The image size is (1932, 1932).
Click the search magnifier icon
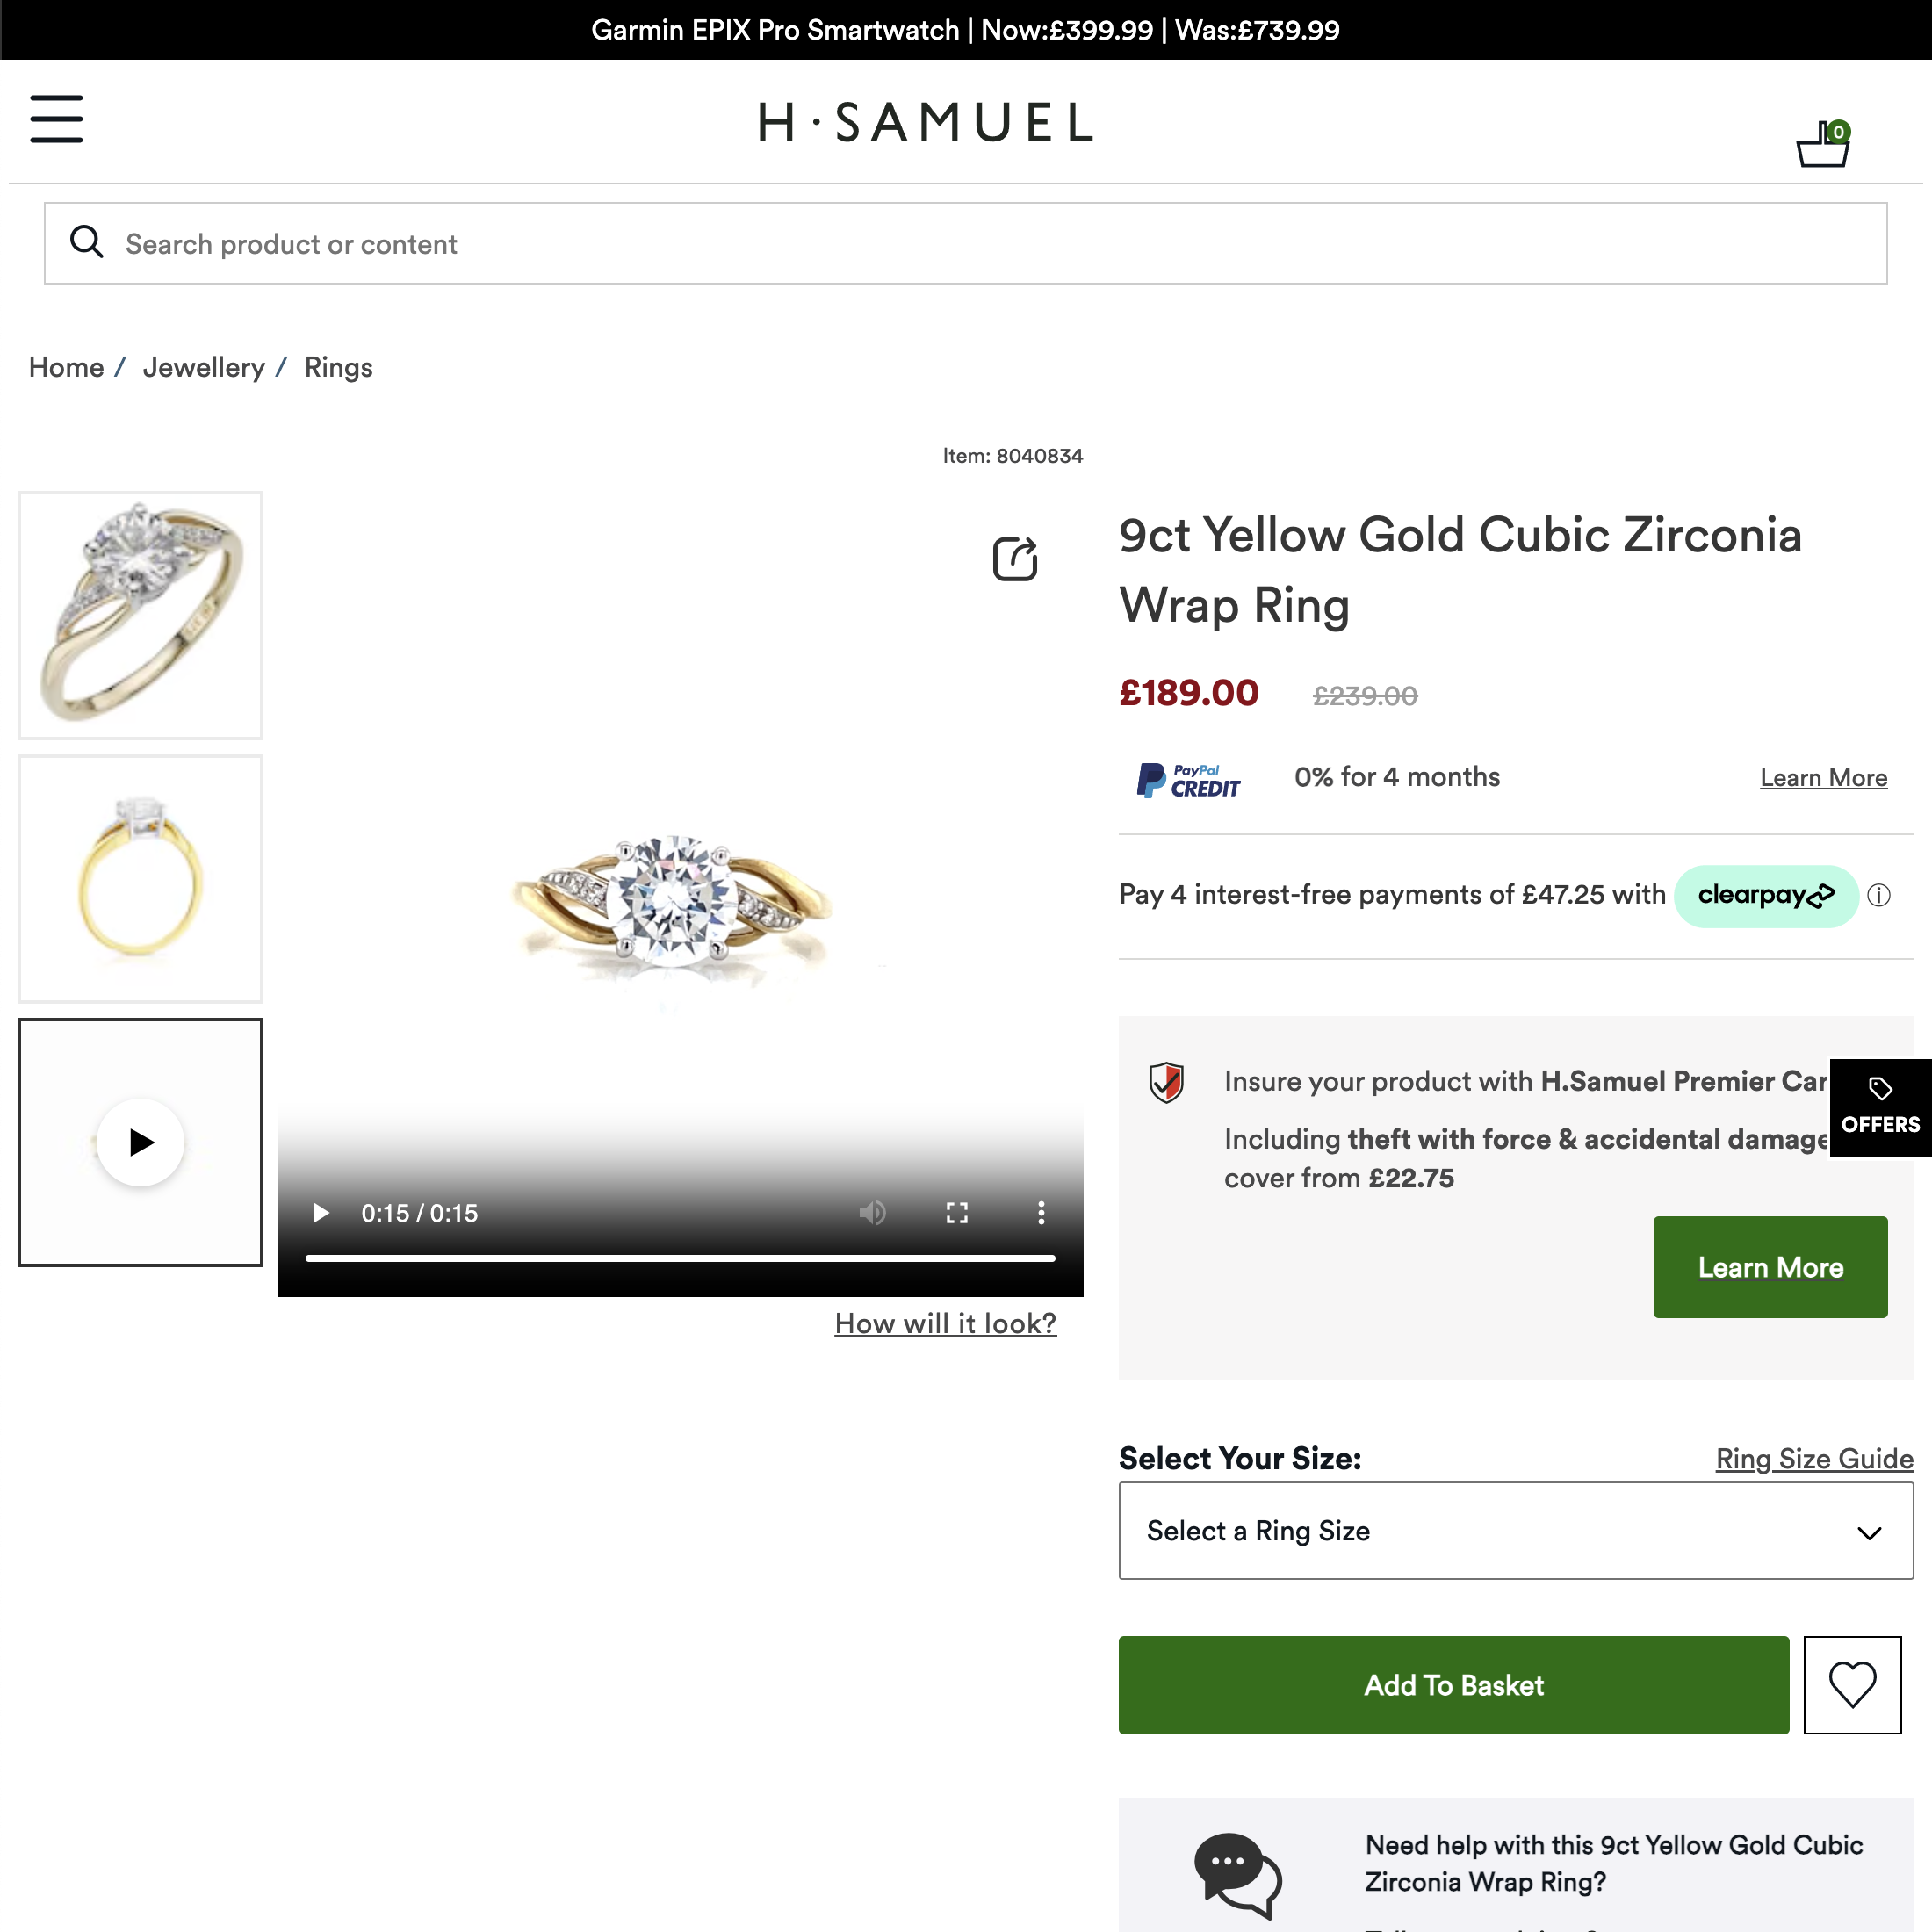[87, 242]
